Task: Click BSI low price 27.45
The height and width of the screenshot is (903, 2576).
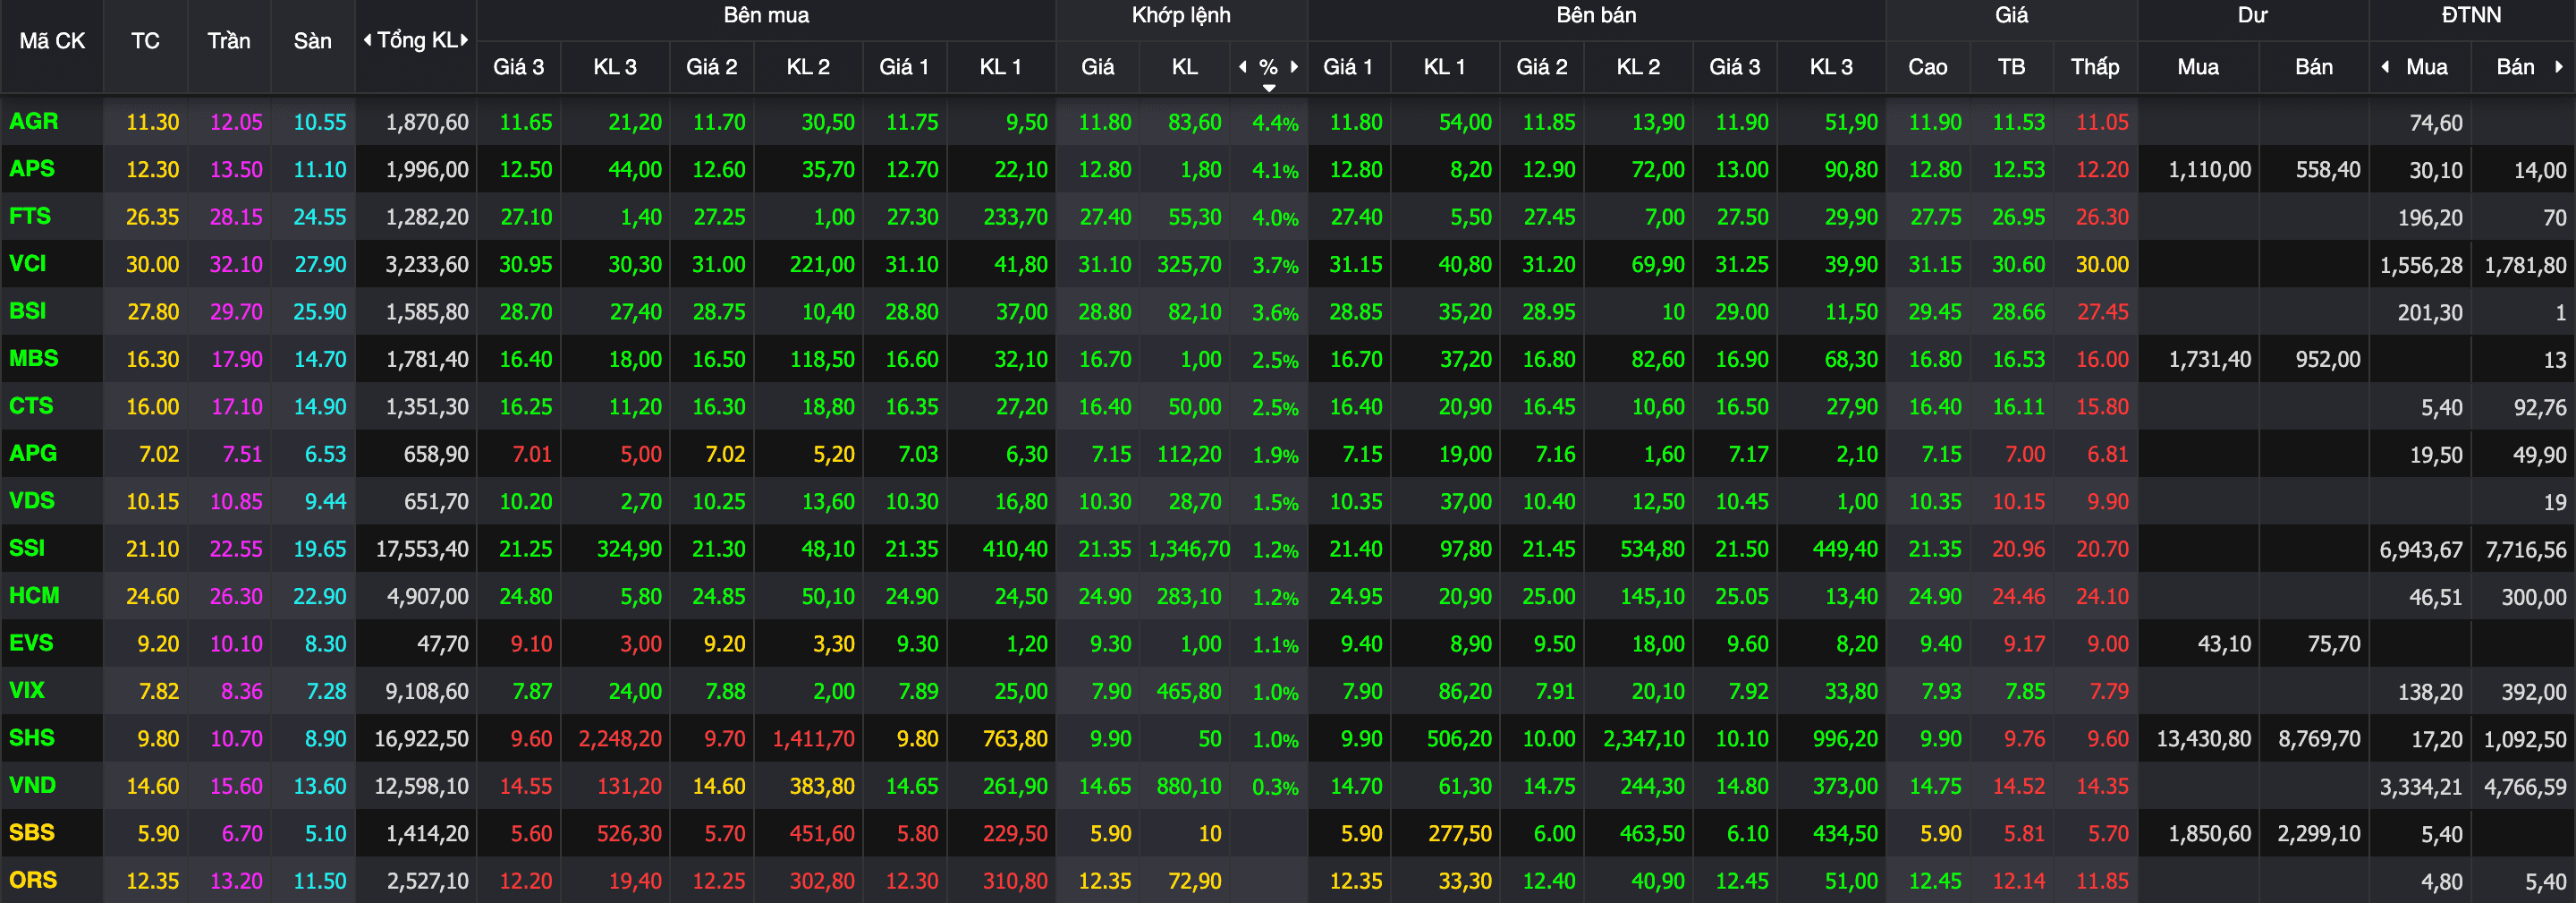Action: [2103, 311]
